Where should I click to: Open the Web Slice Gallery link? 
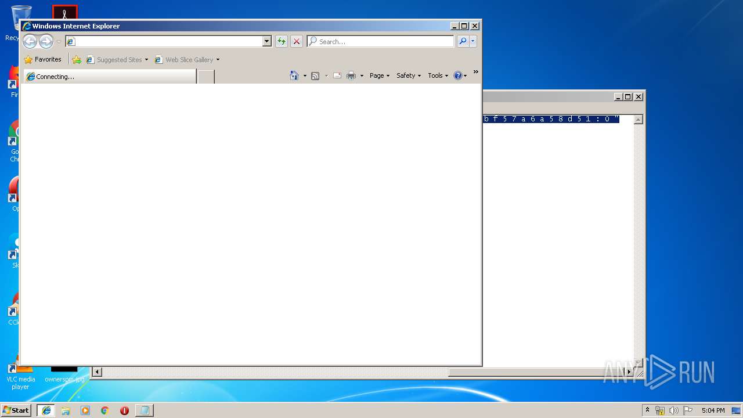coord(183,59)
